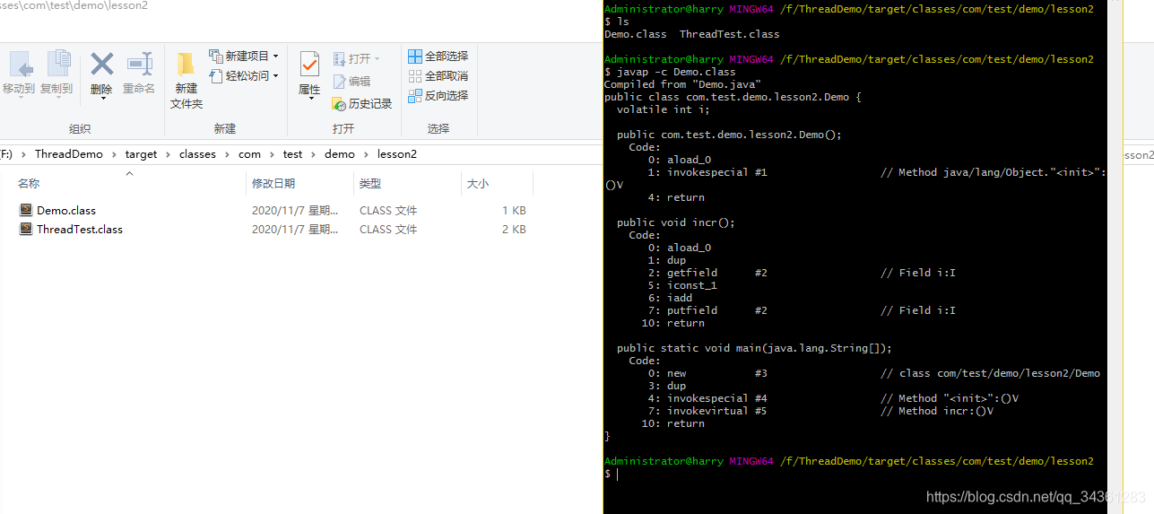Select the Demo.class file name

pyautogui.click(x=66, y=210)
